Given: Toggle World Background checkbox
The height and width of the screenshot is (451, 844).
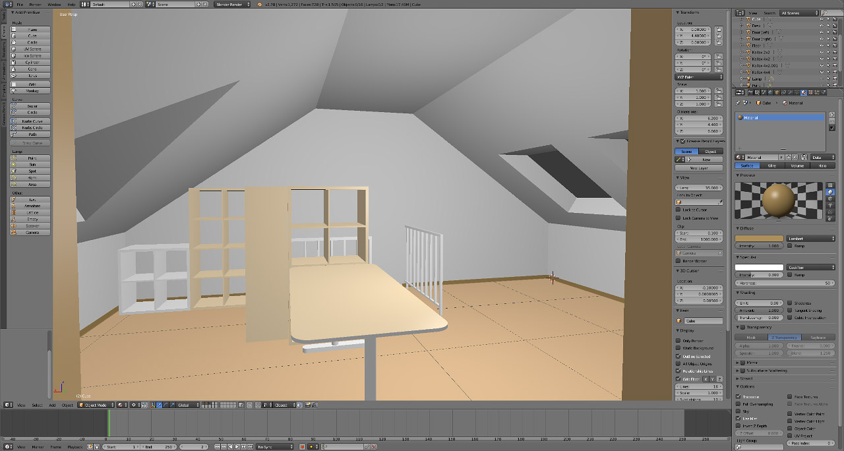Looking at the screenshot, I should [x=678, y=348].
